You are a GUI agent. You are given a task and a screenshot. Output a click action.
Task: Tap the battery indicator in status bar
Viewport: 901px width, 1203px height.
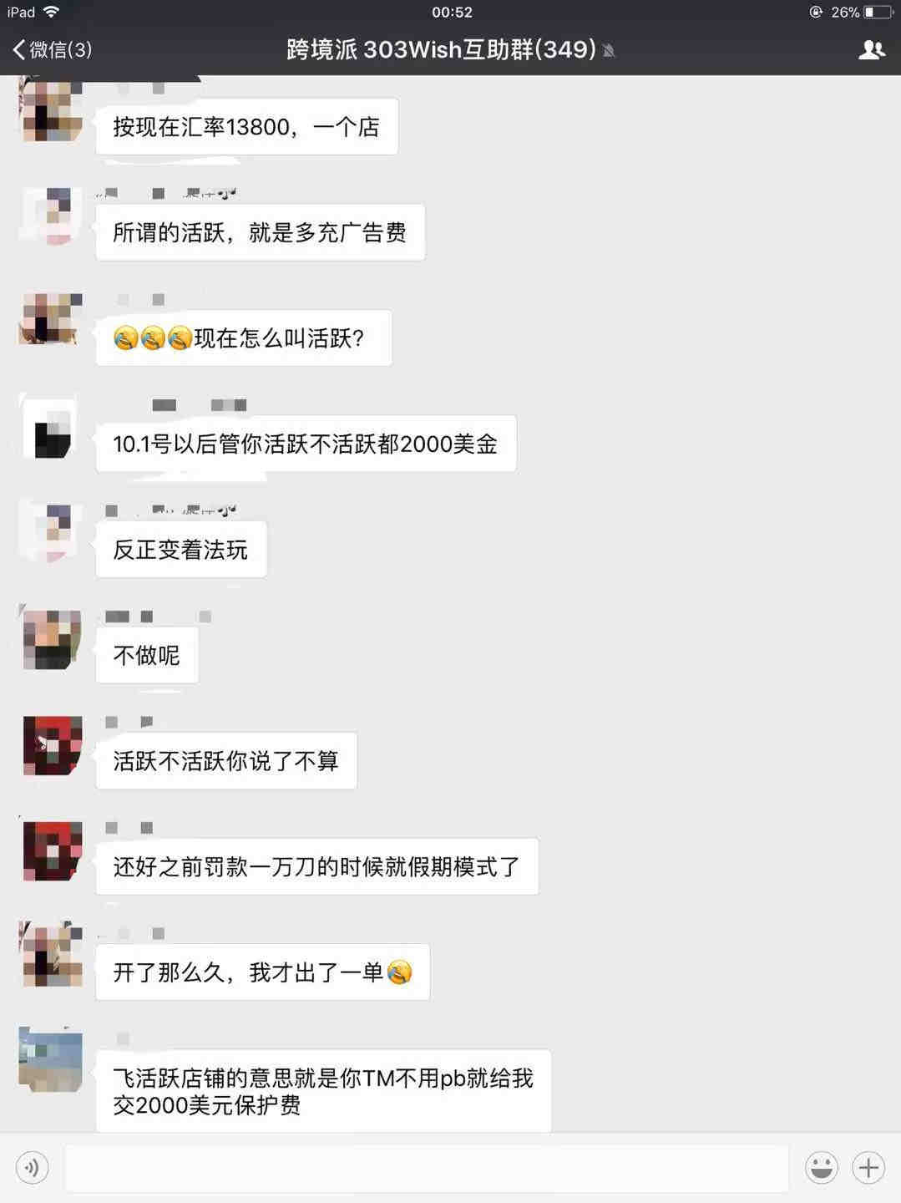tap(878, 12)
